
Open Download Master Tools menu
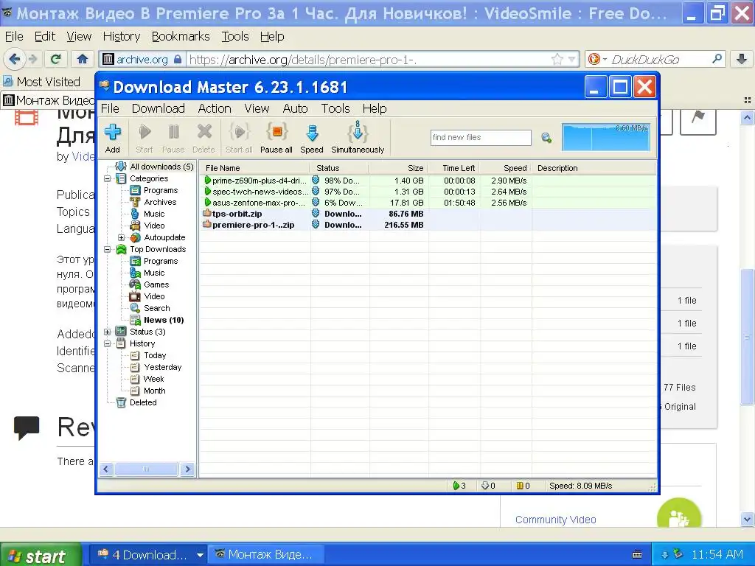pos(335,109)
